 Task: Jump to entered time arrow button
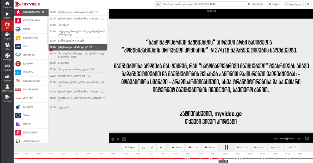161,147
